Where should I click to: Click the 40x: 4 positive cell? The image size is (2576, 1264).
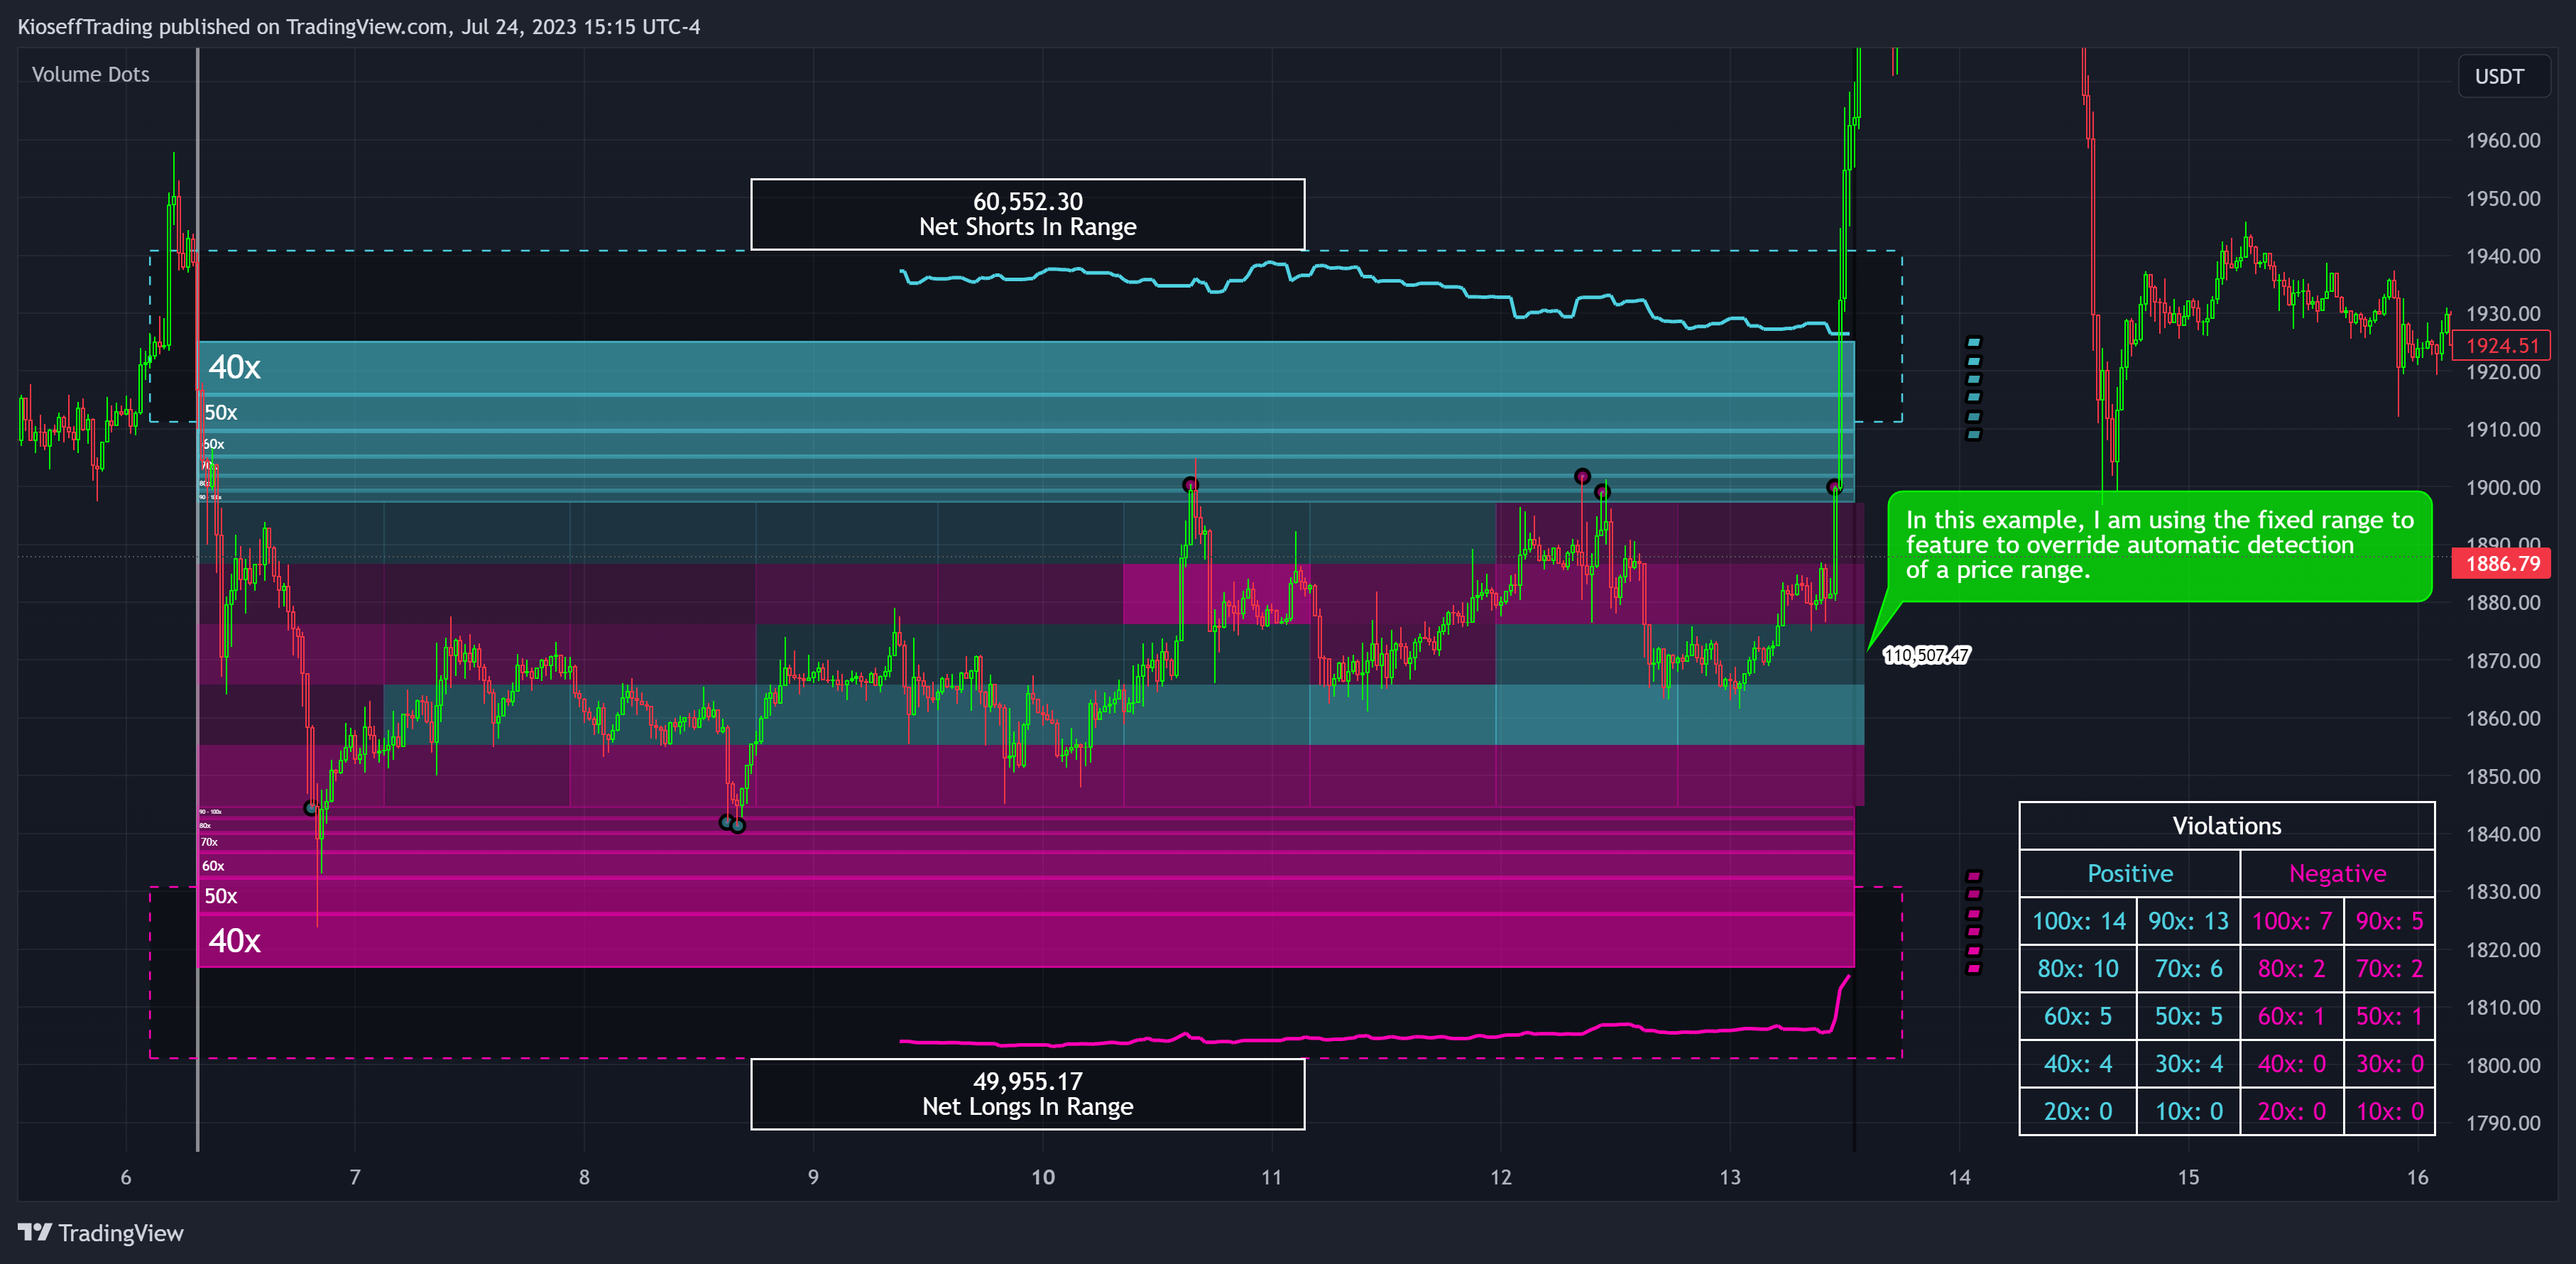point(2078,1064)
